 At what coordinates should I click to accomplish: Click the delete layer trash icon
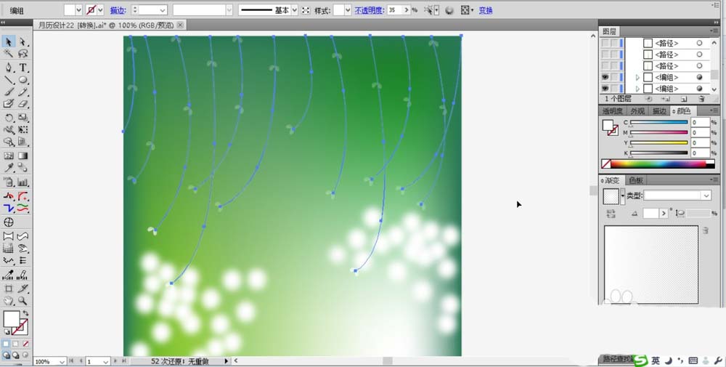coord(702,99)
